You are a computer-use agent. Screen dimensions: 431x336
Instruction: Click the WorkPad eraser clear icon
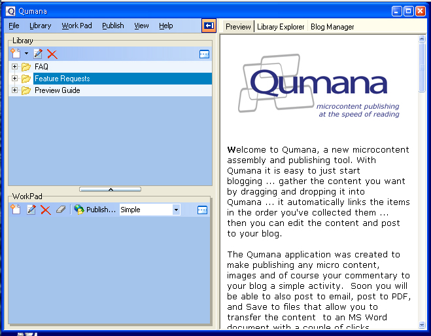tap(61, 210)
